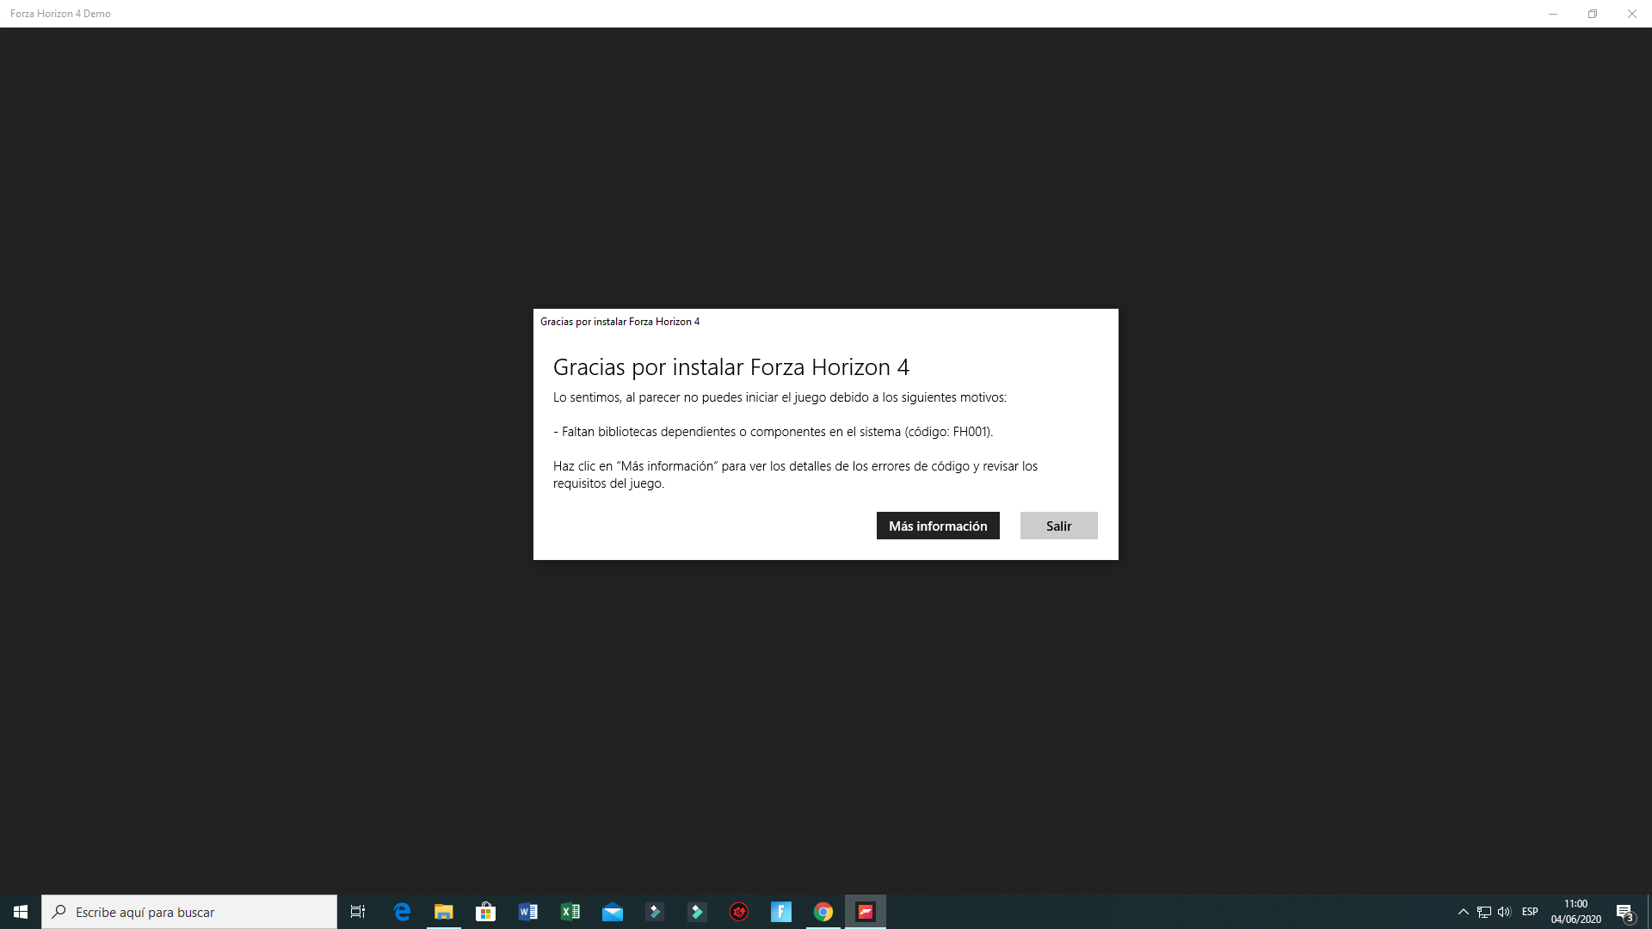The width and height of the screenshot is (1652, 929).
Task: Minimize the Forza Horizon 4 Demo window
Action: pyautogui.click(x=1553, y=14)
